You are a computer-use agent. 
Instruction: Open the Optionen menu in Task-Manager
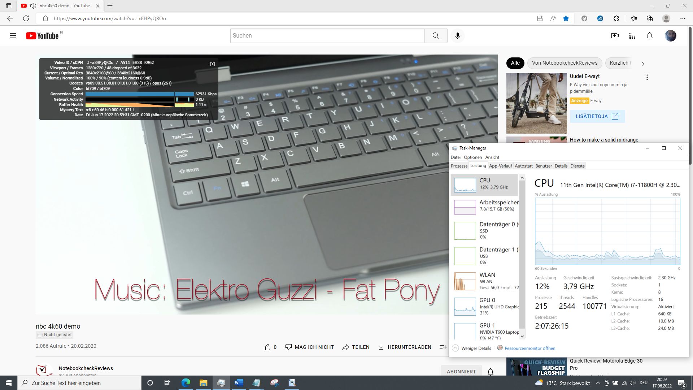(x=473, y=157)
